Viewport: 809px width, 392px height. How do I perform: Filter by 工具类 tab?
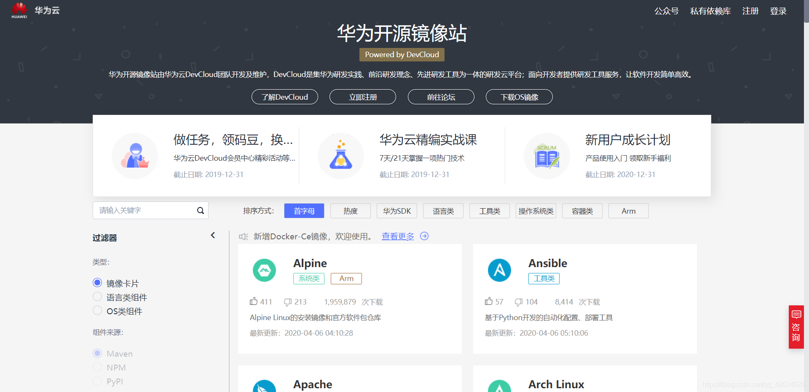[490, 211]
